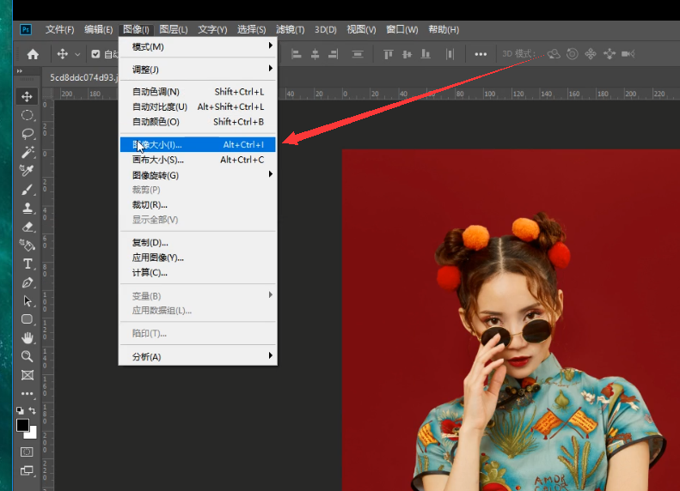Click align top edges icon
This screenshot has width=680, height=491.
point(388,54)
